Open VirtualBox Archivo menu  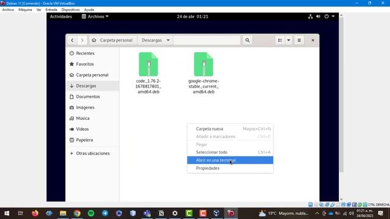[x=8, y=10]
